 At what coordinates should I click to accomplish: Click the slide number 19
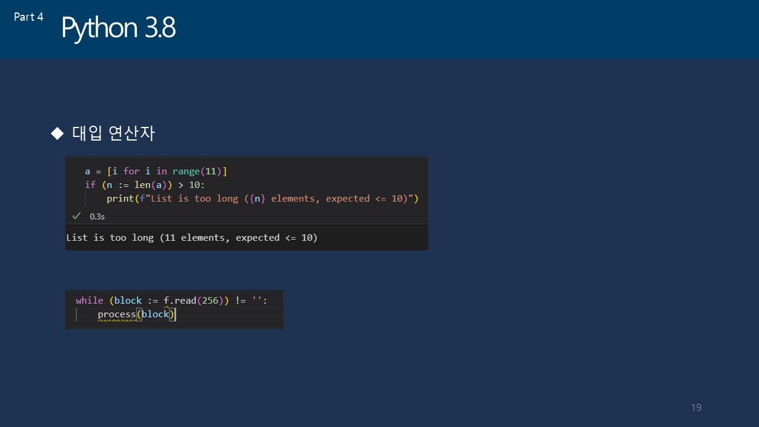[696, 407]
